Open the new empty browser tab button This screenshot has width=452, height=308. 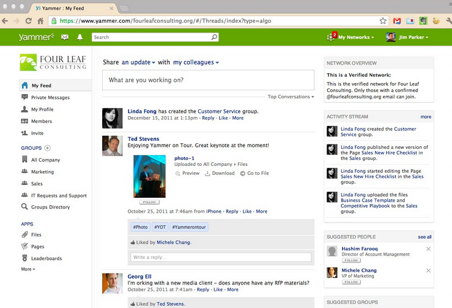[x=124, y=9]
